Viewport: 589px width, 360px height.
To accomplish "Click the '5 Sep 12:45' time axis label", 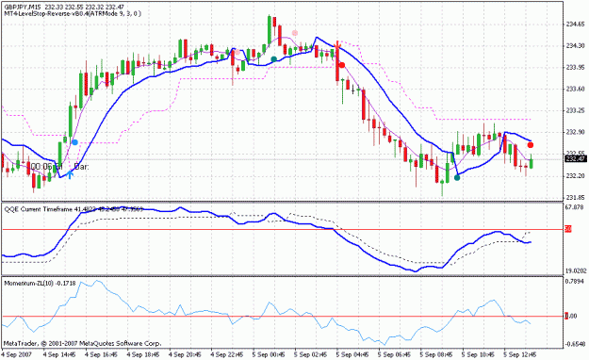I will 520,354.
